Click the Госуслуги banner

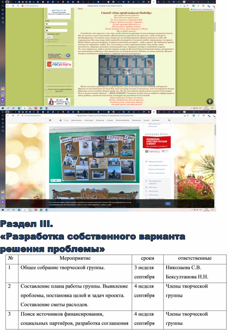tap(59, 64)
